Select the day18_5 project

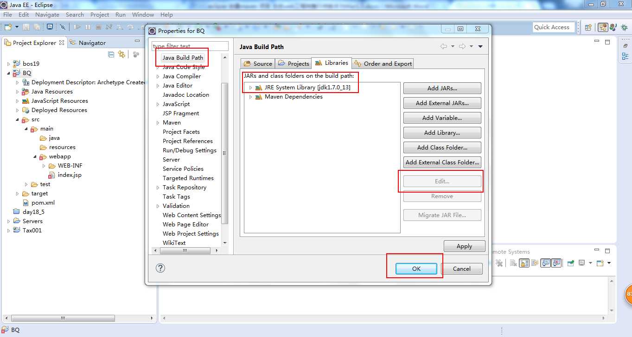tap(33, 212)
